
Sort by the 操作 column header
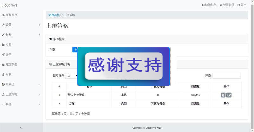pos(226,87)
